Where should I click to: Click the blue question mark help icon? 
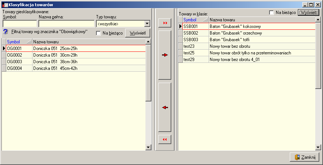point(6,32)
